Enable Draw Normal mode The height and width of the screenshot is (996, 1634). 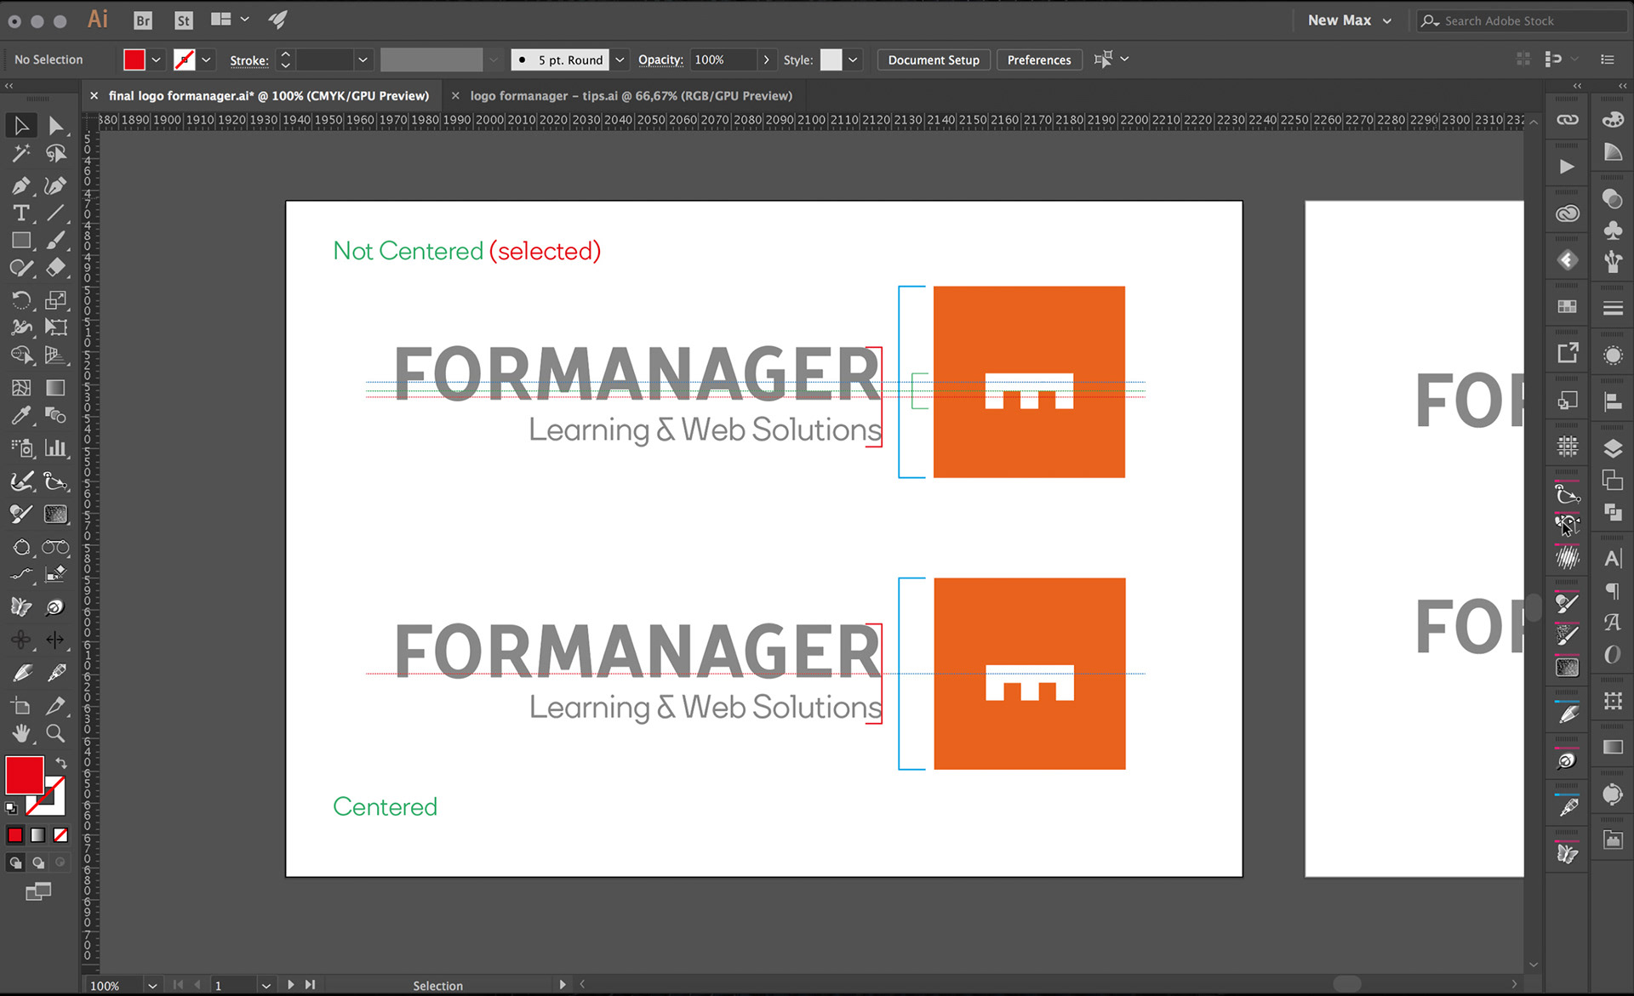15,862
